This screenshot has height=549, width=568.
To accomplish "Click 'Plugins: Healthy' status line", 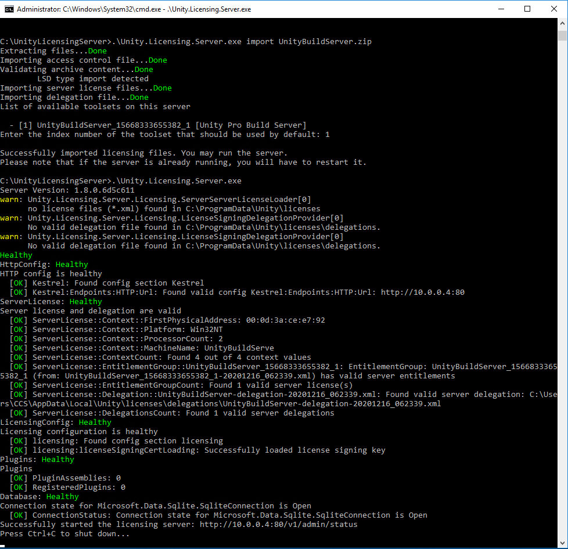I will tap(37, 460).
